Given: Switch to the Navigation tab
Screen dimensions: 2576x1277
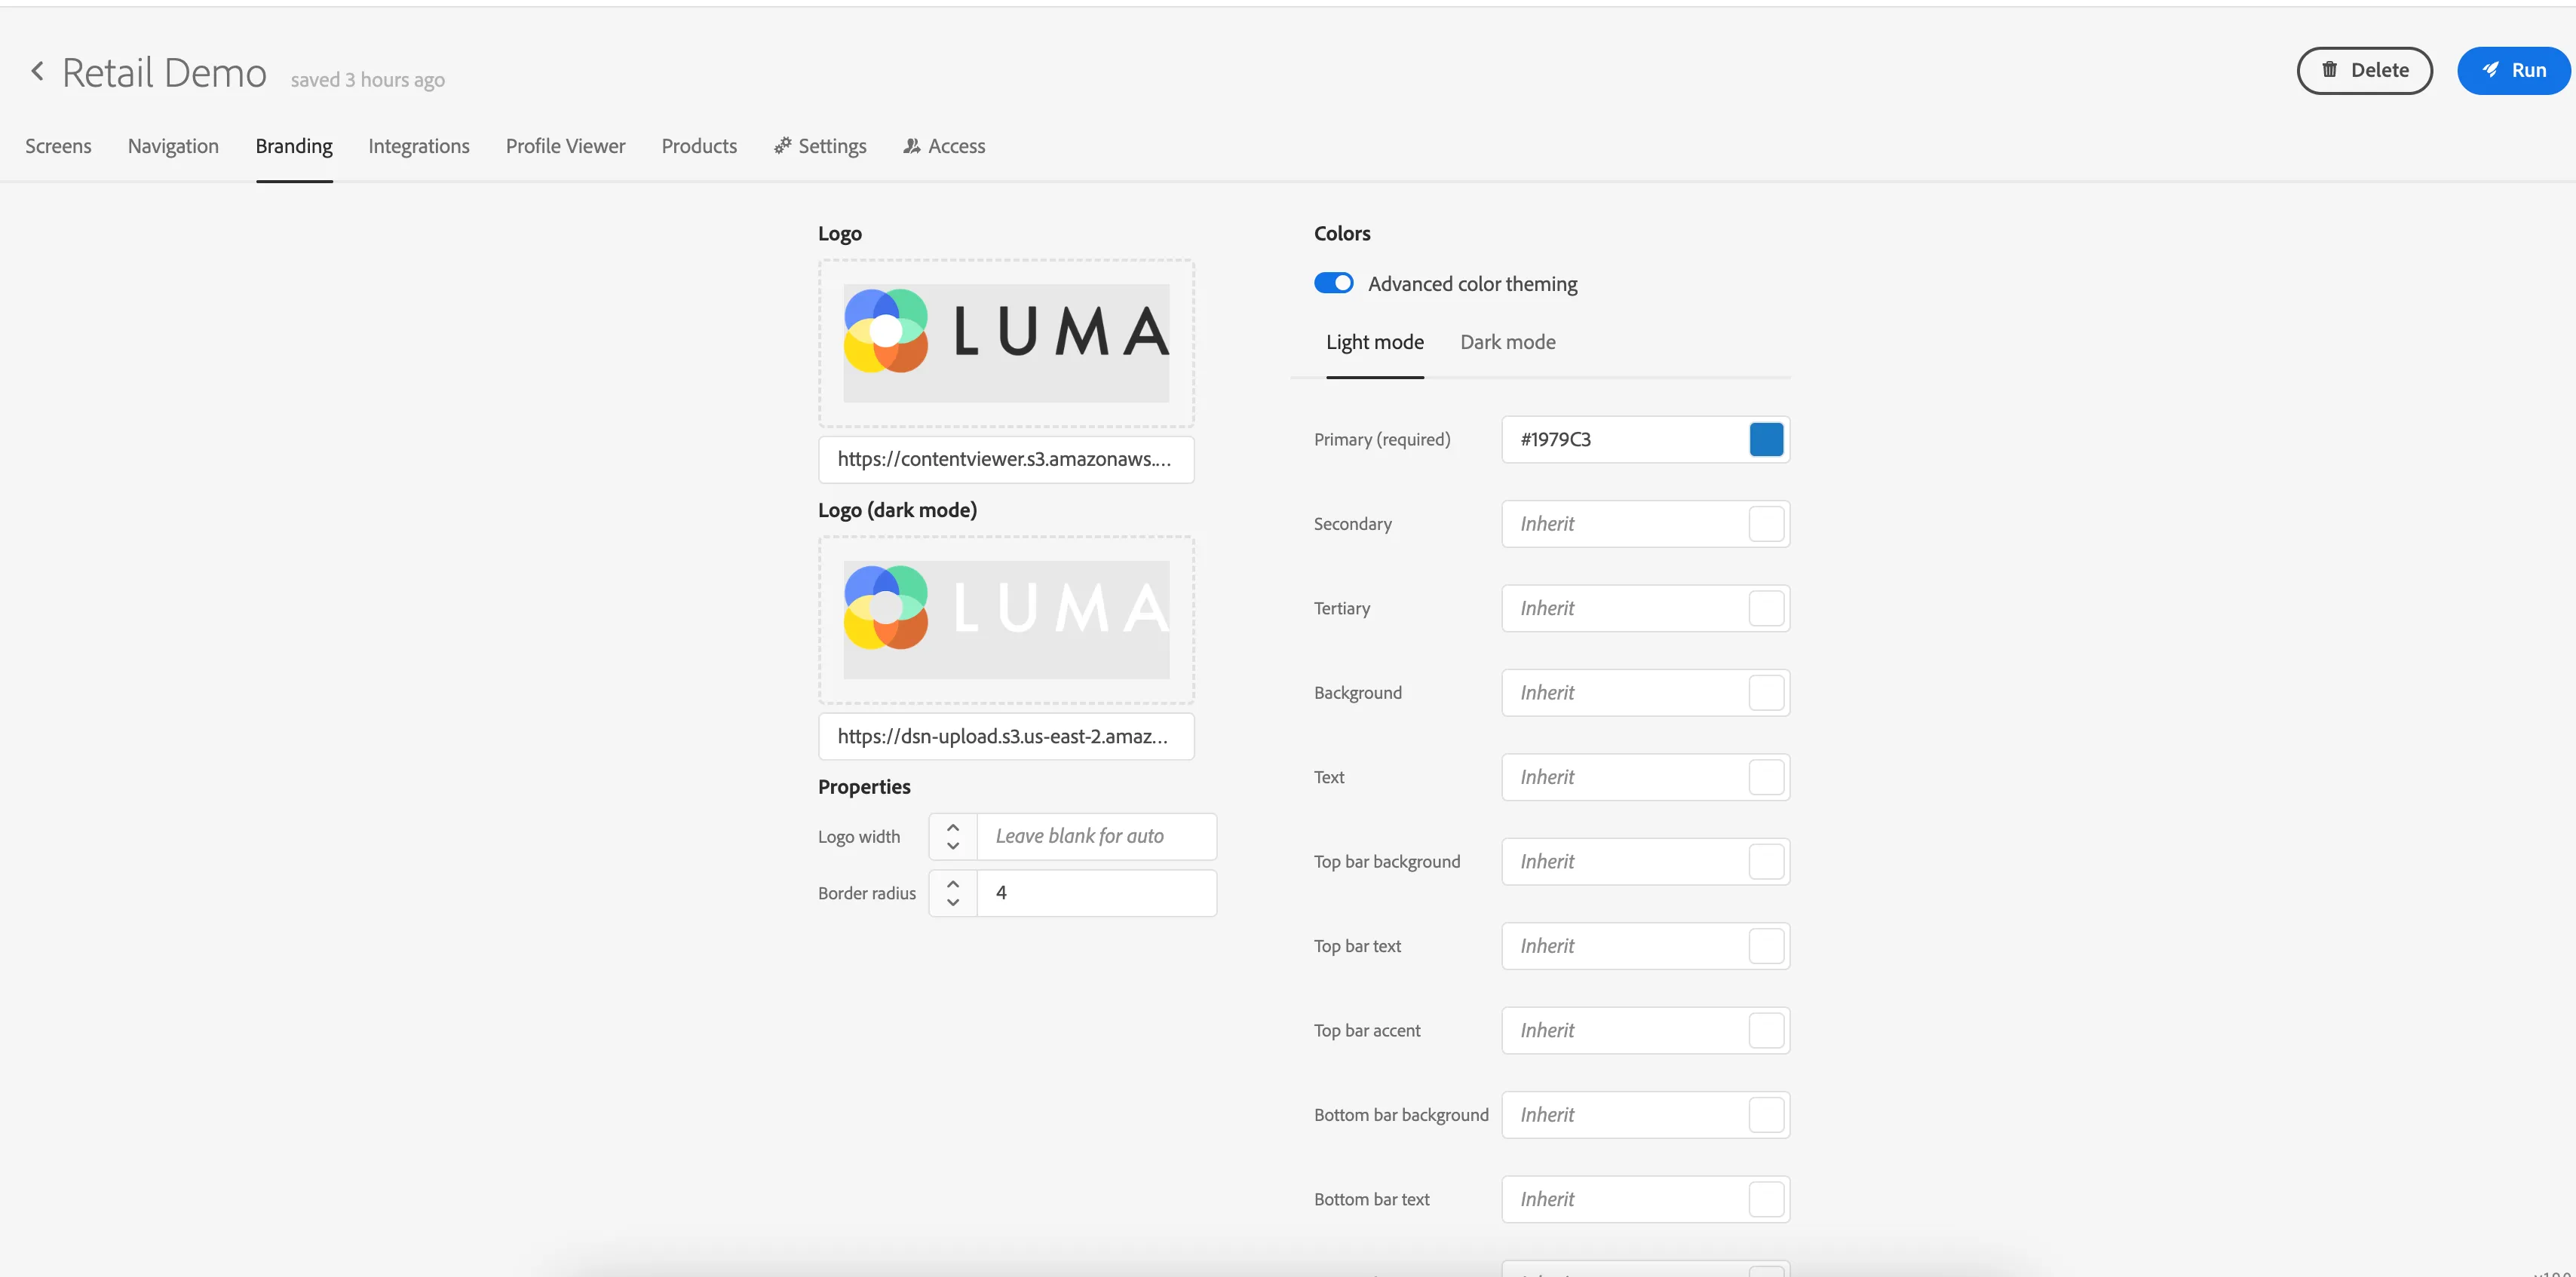Looking at the screenshot, I should pyautogui.click(x=173, y=146).
